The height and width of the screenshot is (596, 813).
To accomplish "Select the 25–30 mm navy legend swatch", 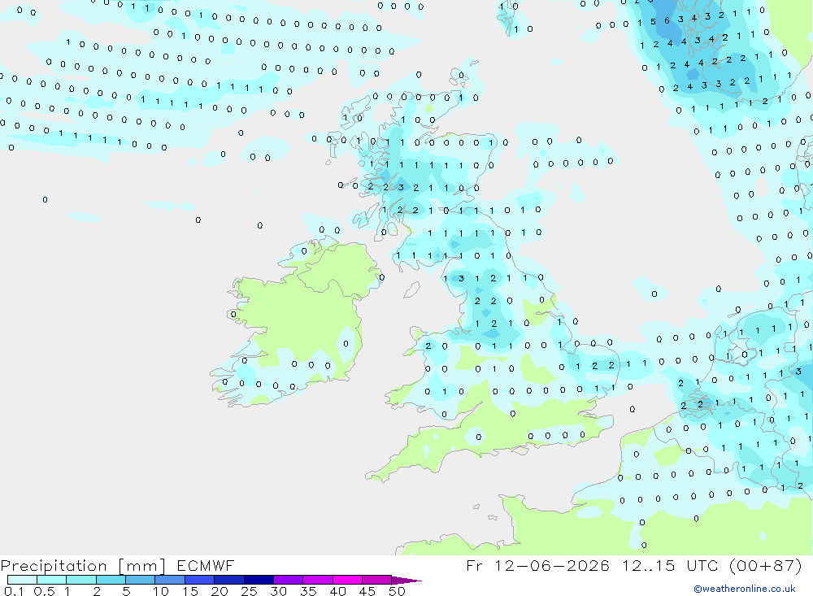I will click(x=259, y=580).
